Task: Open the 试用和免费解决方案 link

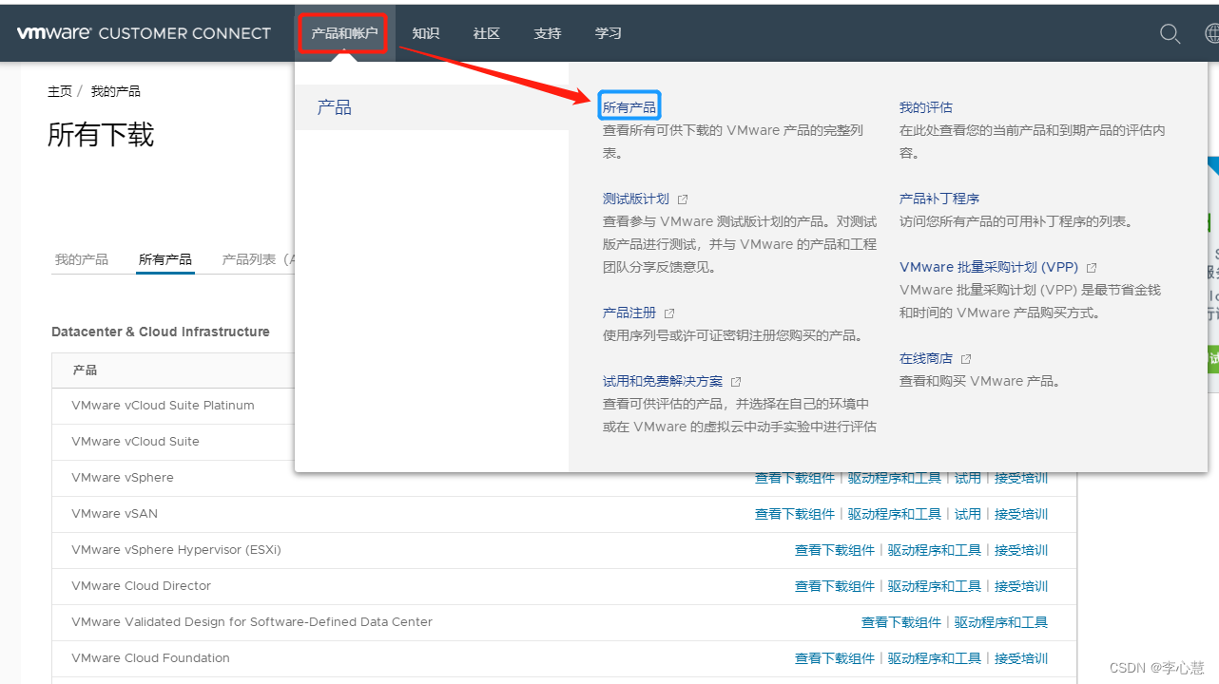Action: tap(663, 381)
